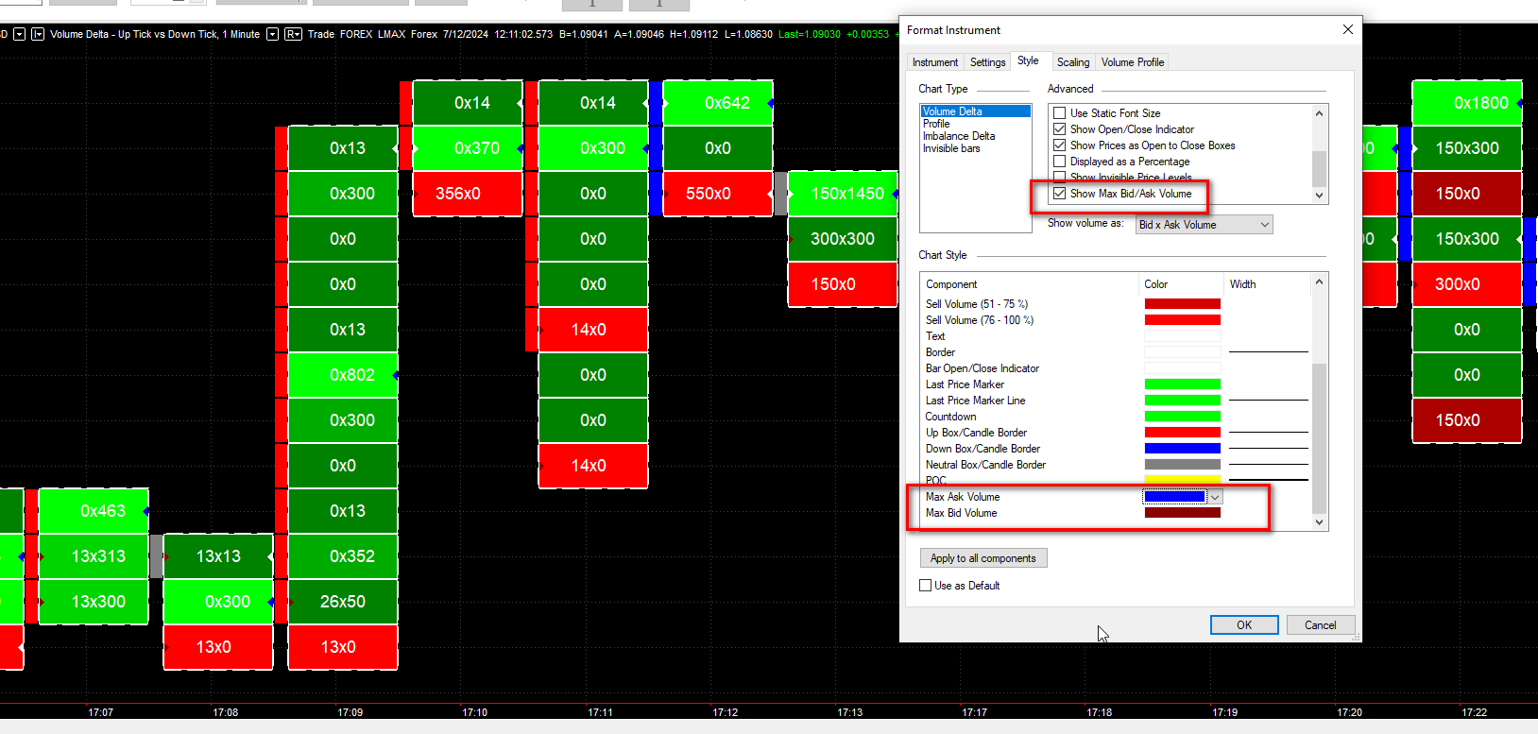Click the 0x802 bright green cell
Image resolution: width=1538 pixels, height=734 pixels.
343,375
